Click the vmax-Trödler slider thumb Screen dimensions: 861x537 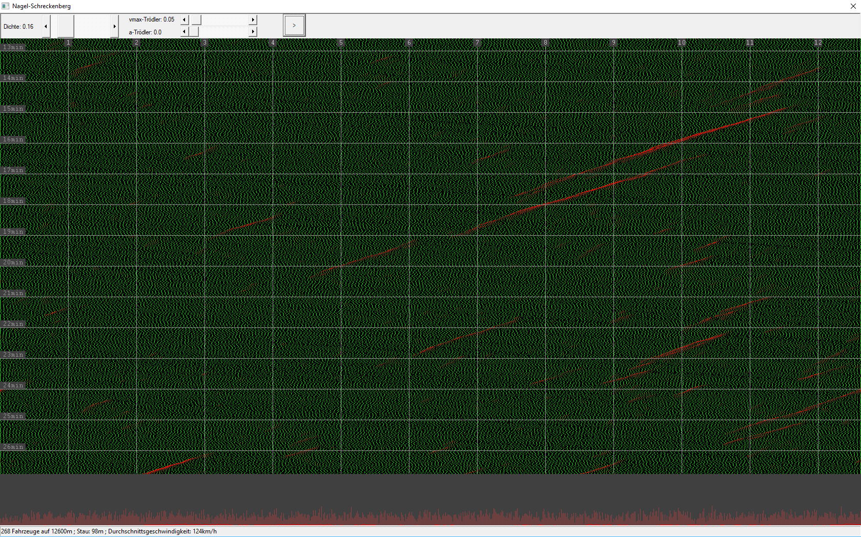(196, 19)
